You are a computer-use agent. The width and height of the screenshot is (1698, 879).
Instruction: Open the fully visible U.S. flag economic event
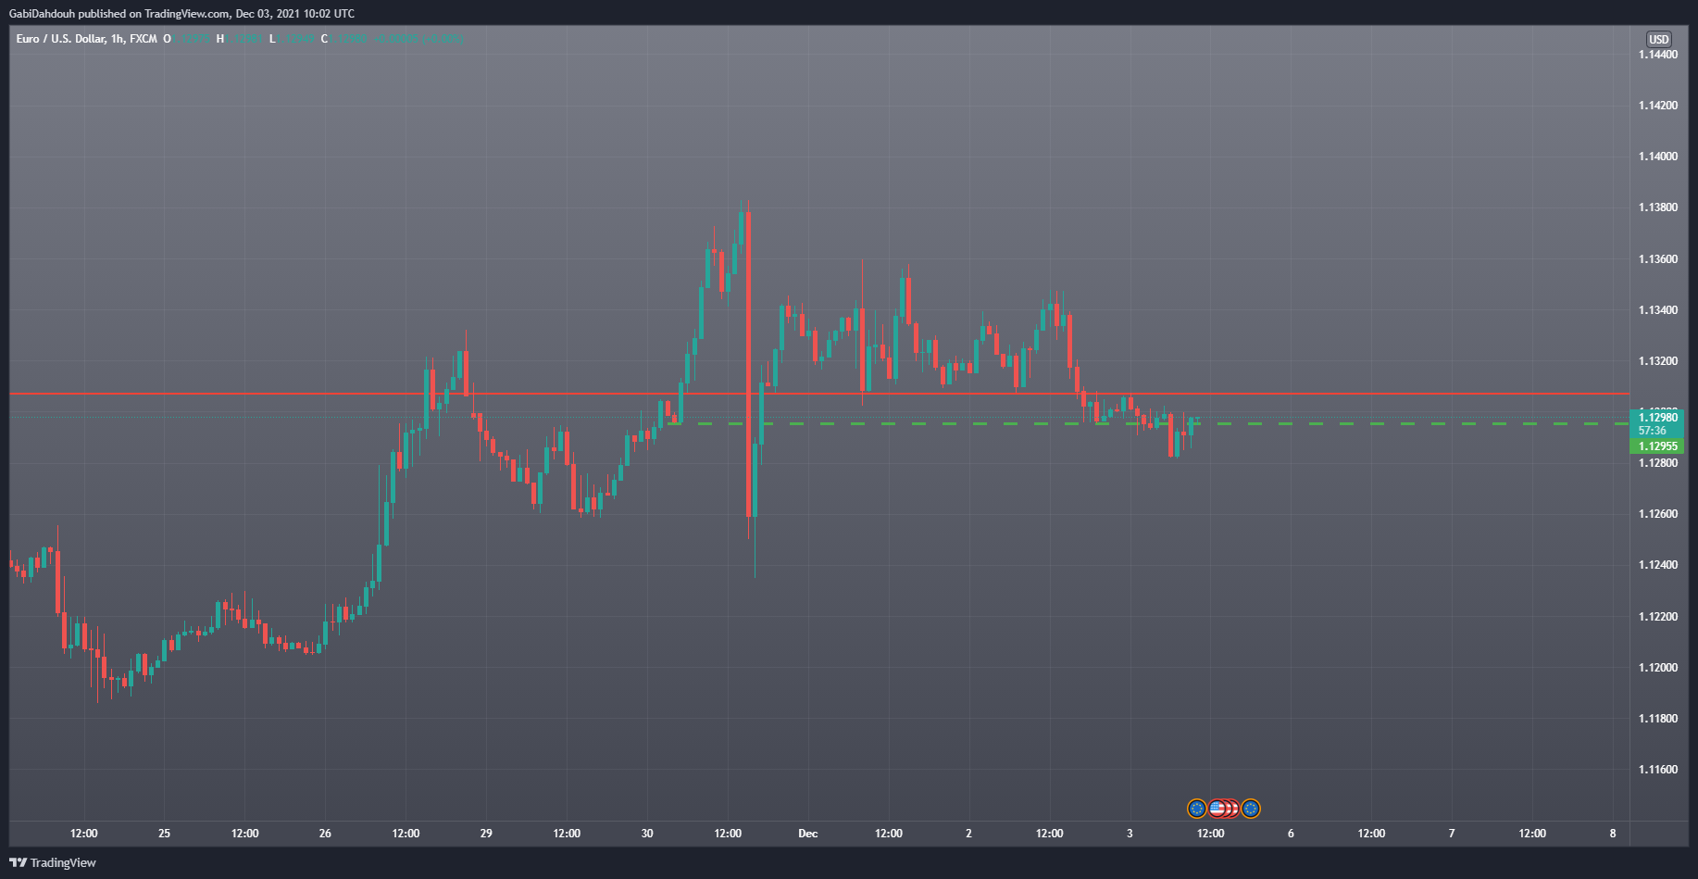click(1217, 809)
